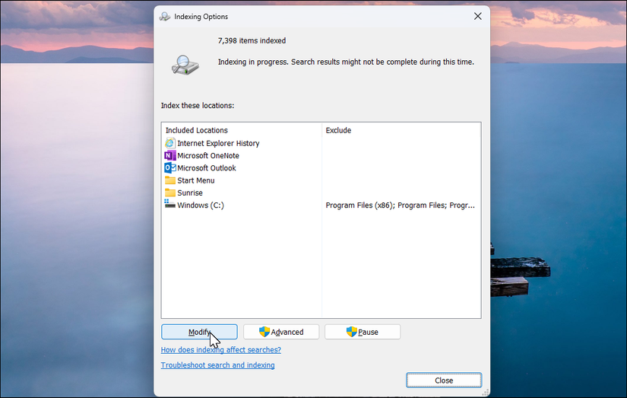Click the magnifier drive indexing icon
This screenshot has height=398, width=627.
(x=185, y=65)
